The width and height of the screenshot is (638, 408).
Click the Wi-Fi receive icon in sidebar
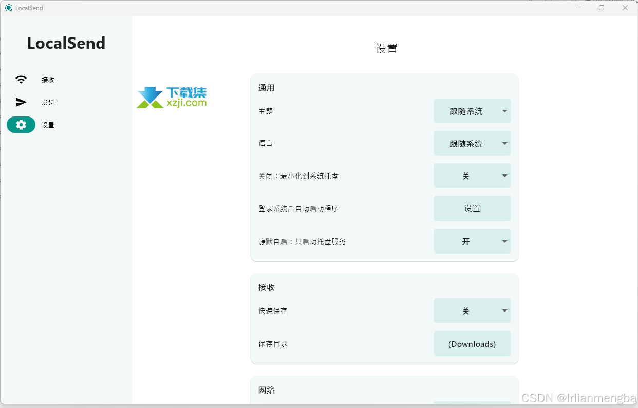coord(21,80)
